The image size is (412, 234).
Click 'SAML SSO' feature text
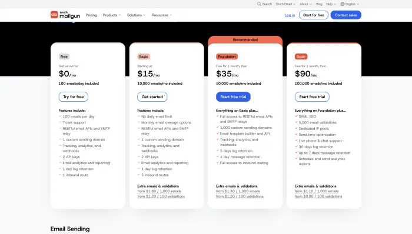click(307, 116)
